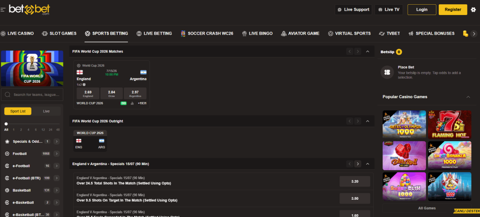Open Sweet Bonanza 1000 game
Viewport: 480px width, 217px height.
tap(450, 156)
